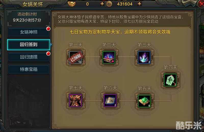Select the Day 5 green orb reward
204x132 pixels.
(144, 101)
